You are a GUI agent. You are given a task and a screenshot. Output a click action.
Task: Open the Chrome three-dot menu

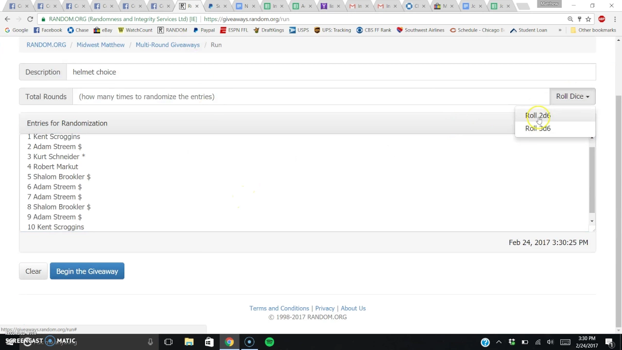pyautogui.click(x=615, y=19)
